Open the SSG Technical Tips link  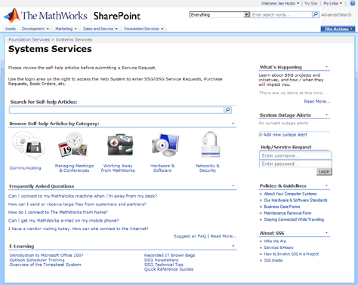pyautogui.click(x=164, y=265)
